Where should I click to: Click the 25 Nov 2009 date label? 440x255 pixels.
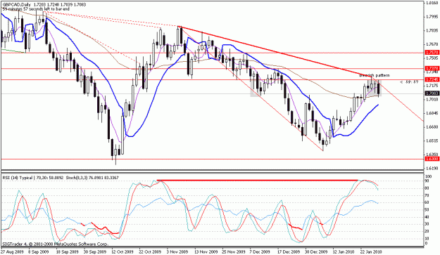233,251
